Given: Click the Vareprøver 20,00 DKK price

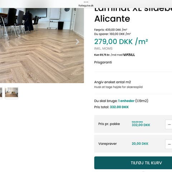Looking at the screenshot, I should [140, 144].
